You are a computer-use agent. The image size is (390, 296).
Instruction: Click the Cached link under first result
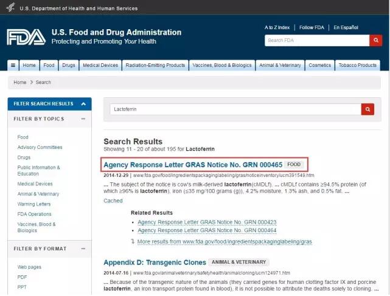coord(113,201)
